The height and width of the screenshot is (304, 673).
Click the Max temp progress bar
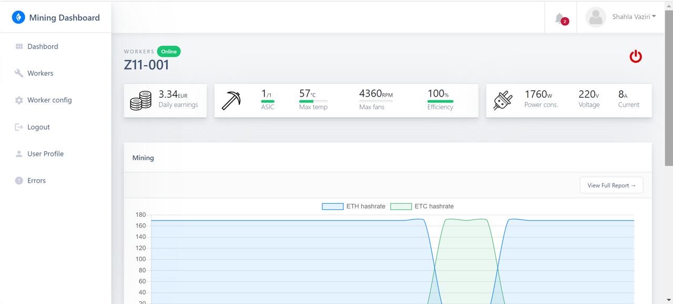[313, 101]
